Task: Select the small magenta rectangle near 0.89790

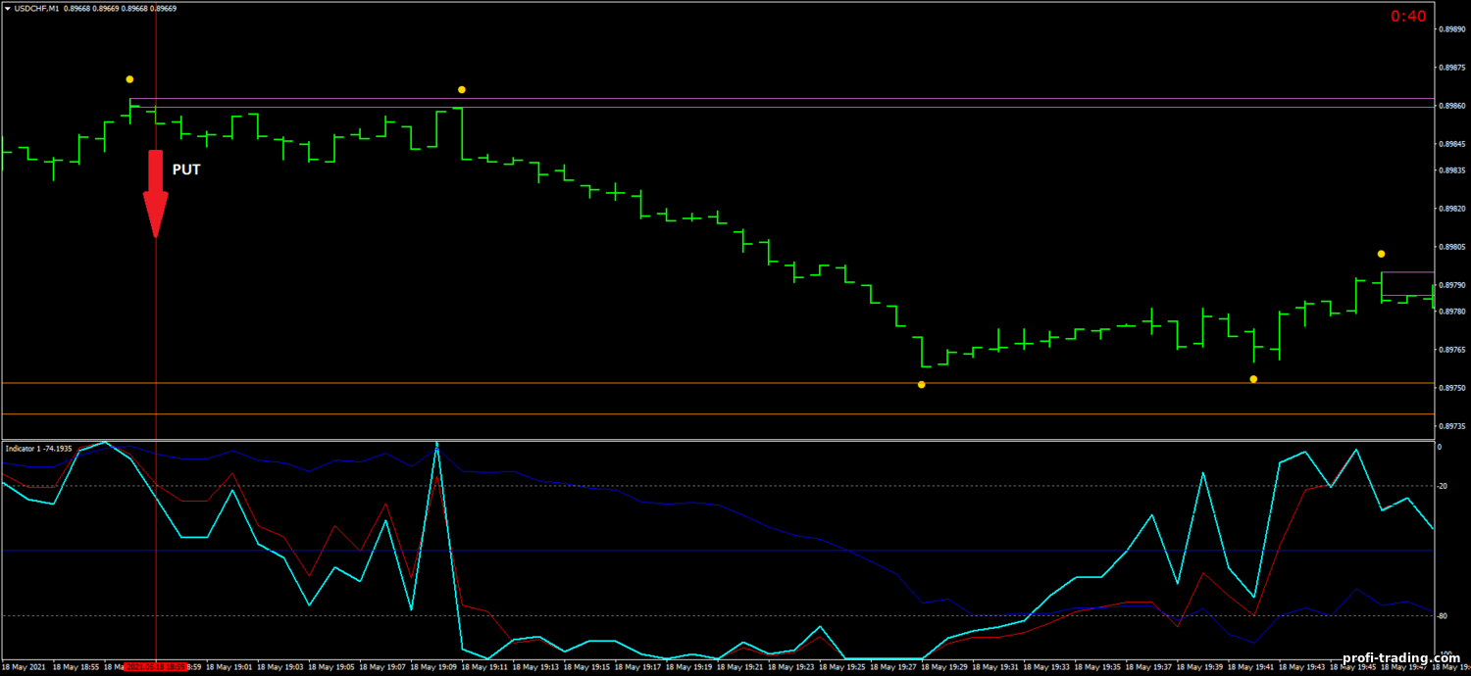Action: pos(1406,284)
